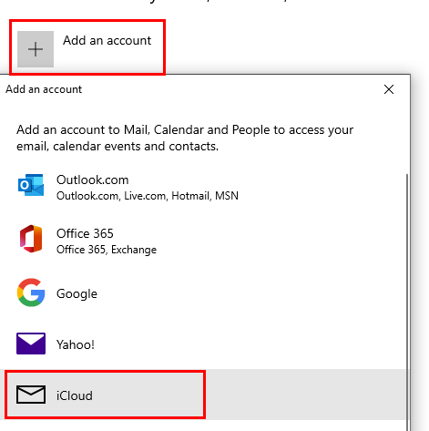Click the Add an account label text
This screenshot has height=431, width=429.
pos(107,40)
